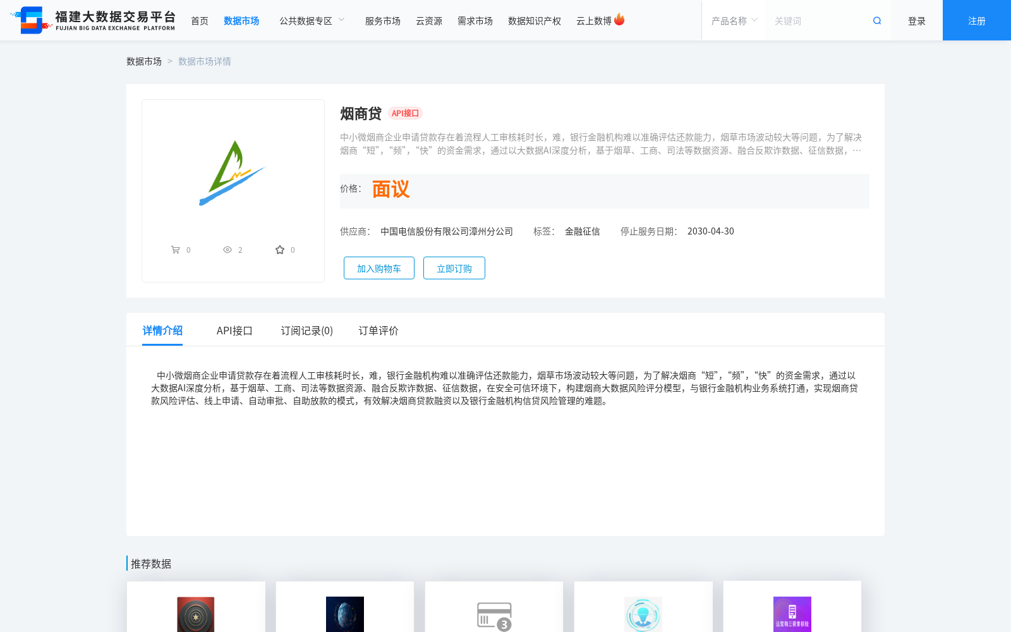Open the 产品名称 search type dropdown

click(x=734, y=21)
